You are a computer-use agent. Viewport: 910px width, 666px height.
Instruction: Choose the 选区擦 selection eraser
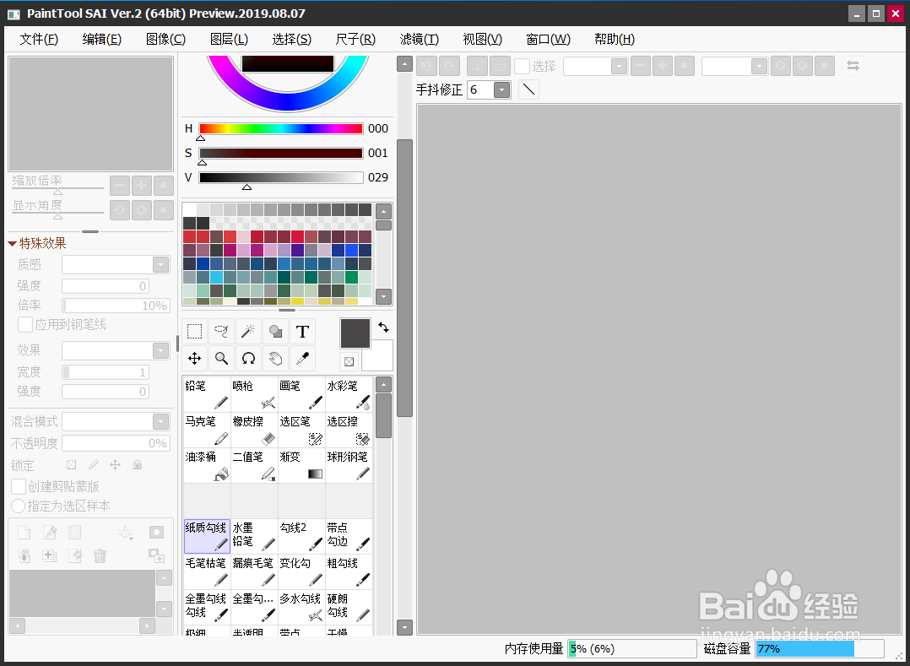click(349, 430)
